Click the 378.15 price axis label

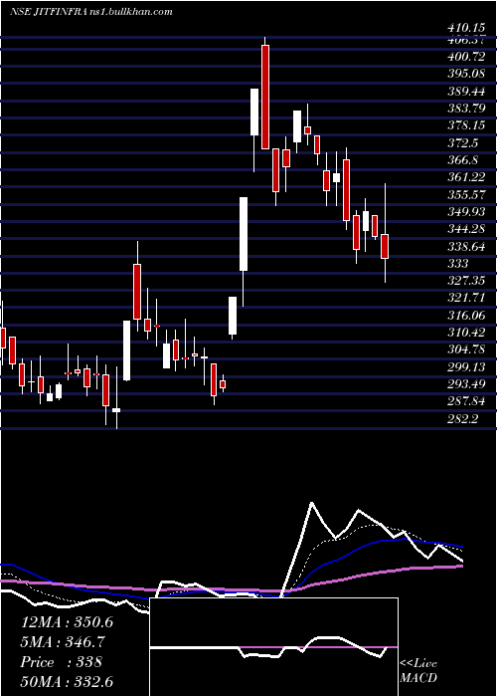(x=466, y=125)
